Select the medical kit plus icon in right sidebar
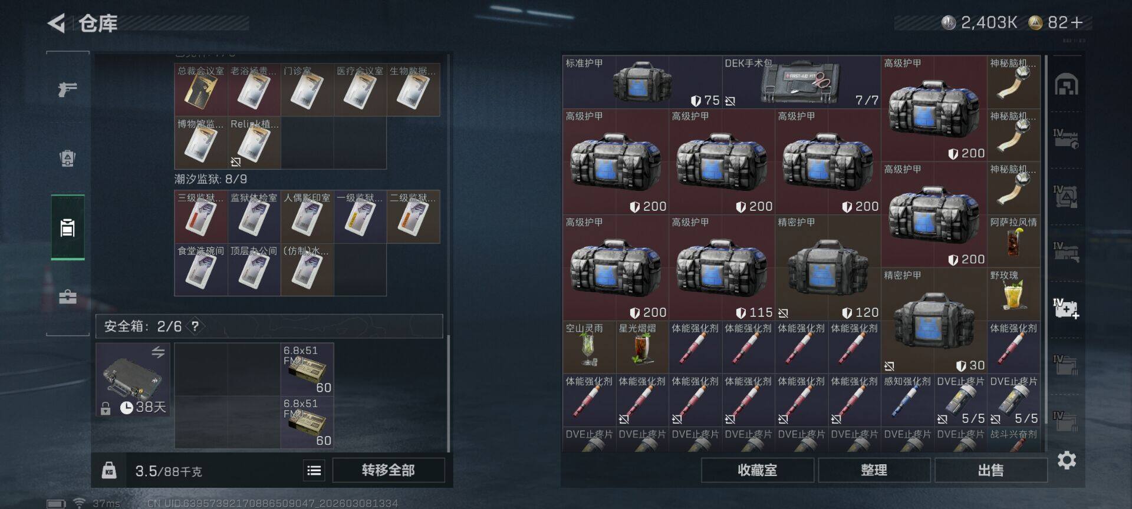The width and height of the screenshot is (1132, 509). click(x=1067, y=308)
